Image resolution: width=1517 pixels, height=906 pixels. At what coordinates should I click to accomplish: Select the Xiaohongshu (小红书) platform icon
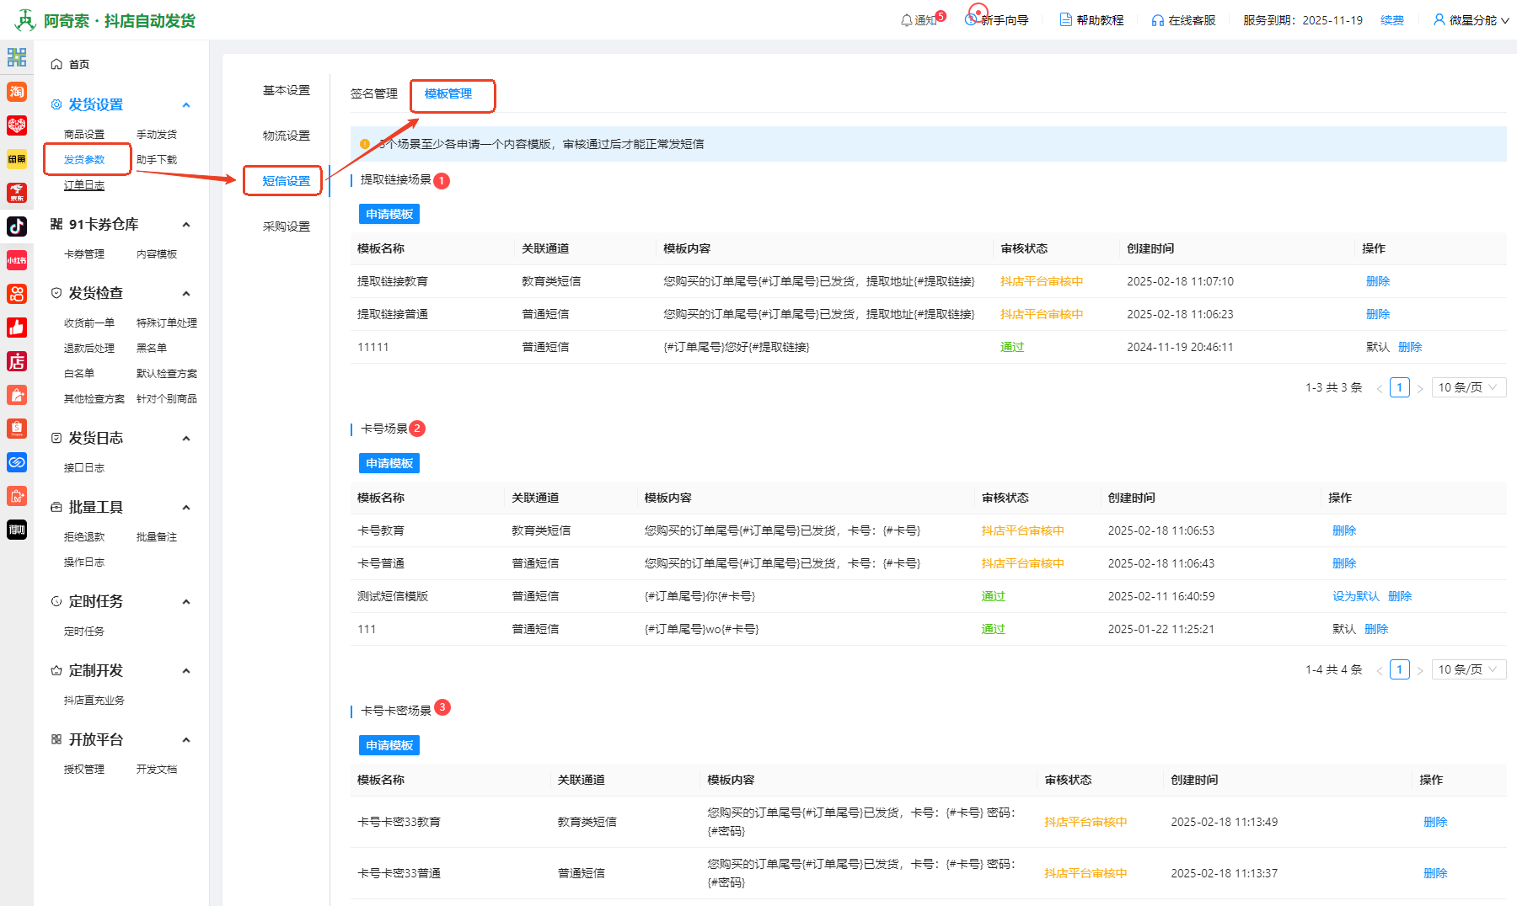(17, 260)
